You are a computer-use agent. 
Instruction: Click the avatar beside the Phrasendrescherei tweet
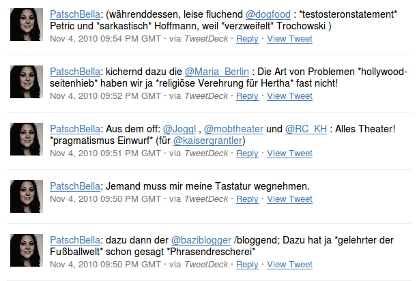tap(27, 250)
